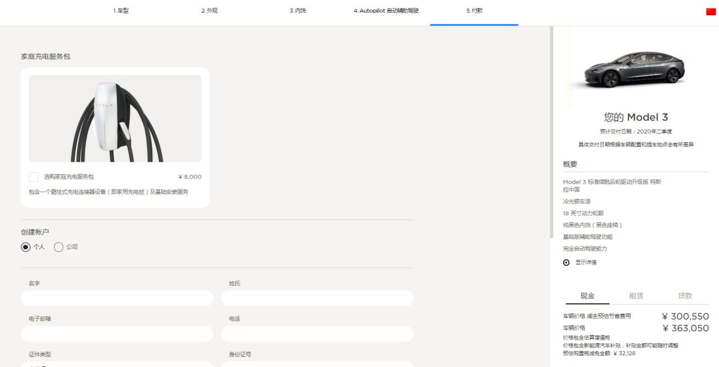Image resolution: width=719 pixels, height=367 pixels.
Task: Open the 4.Autopilot 自动辅助驾驶 step
Action: [x=386, y=11]
